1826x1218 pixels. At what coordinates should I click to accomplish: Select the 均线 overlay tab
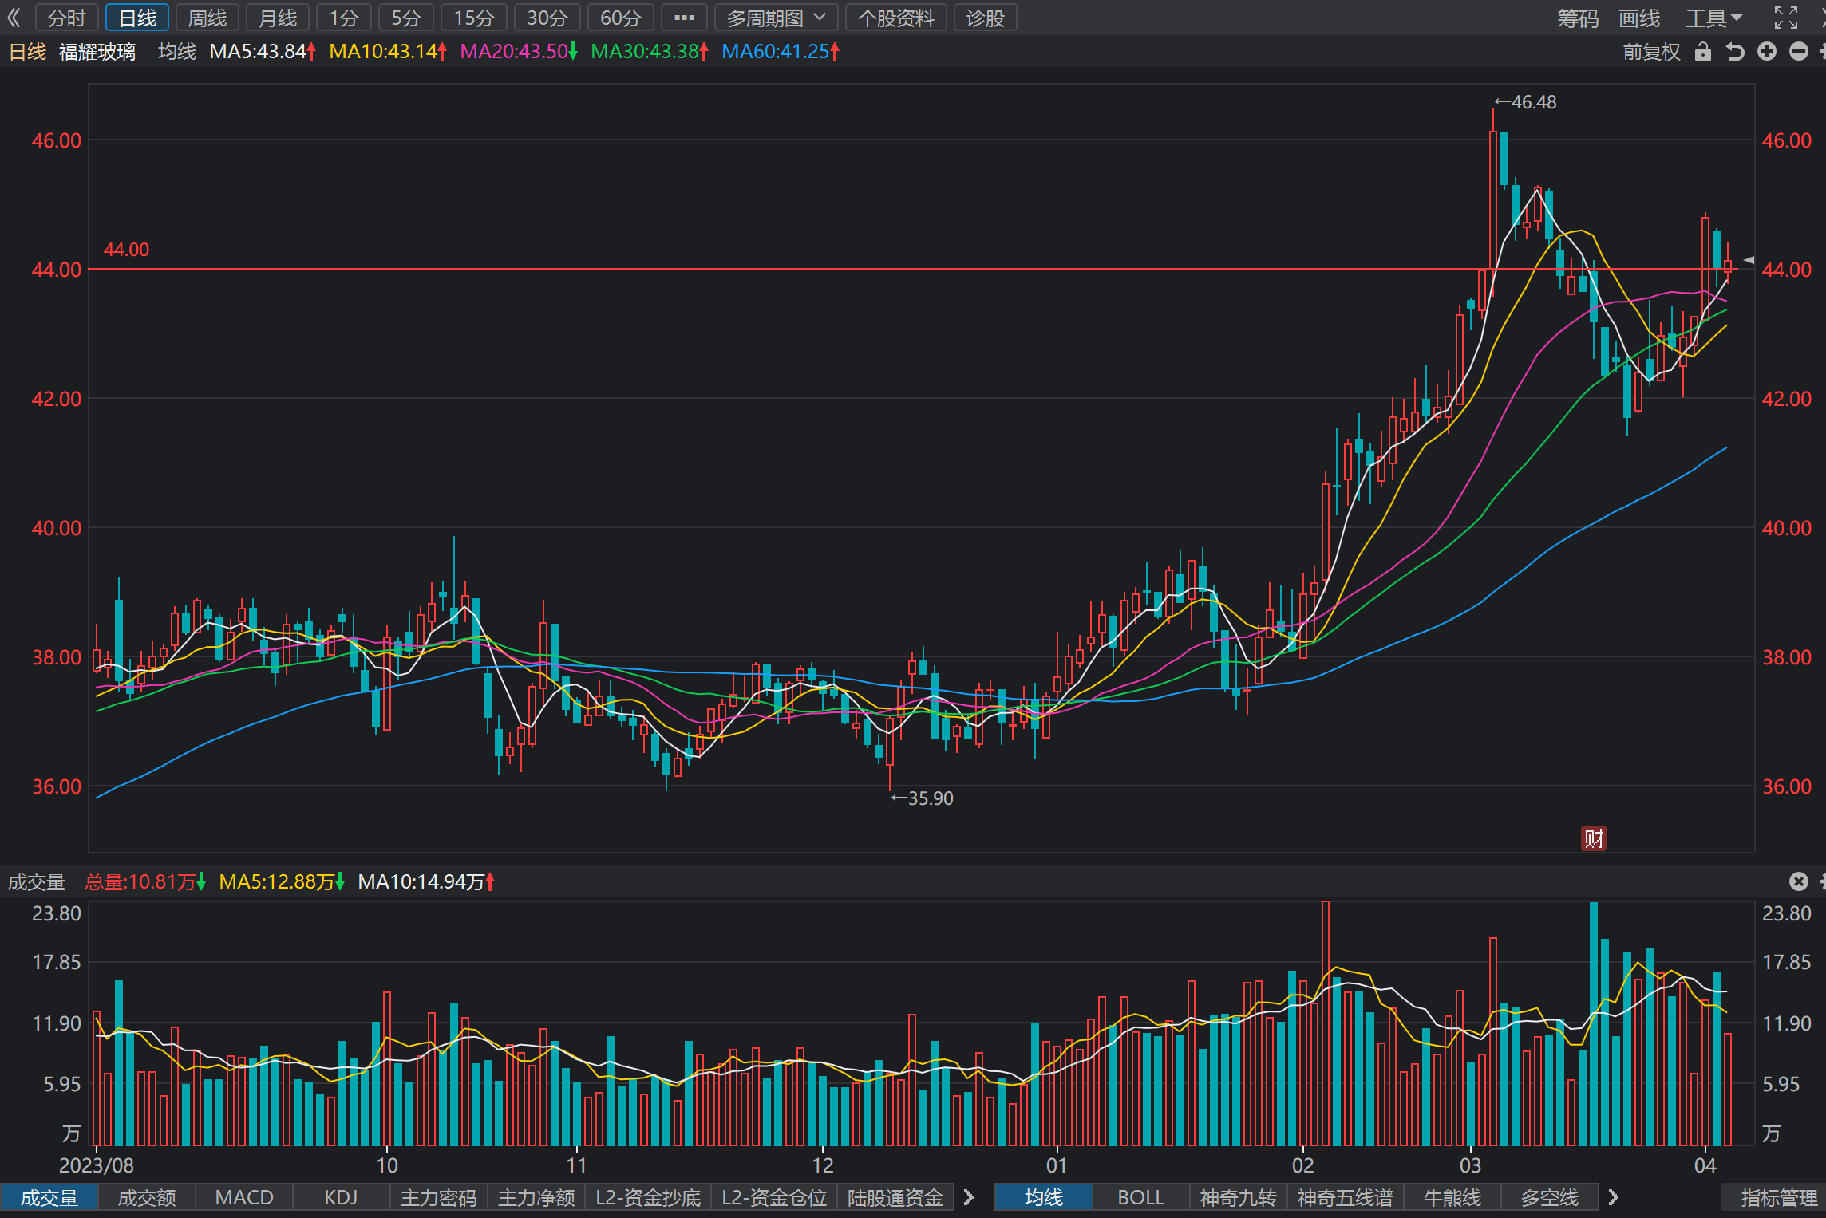coord(1044,1197)
